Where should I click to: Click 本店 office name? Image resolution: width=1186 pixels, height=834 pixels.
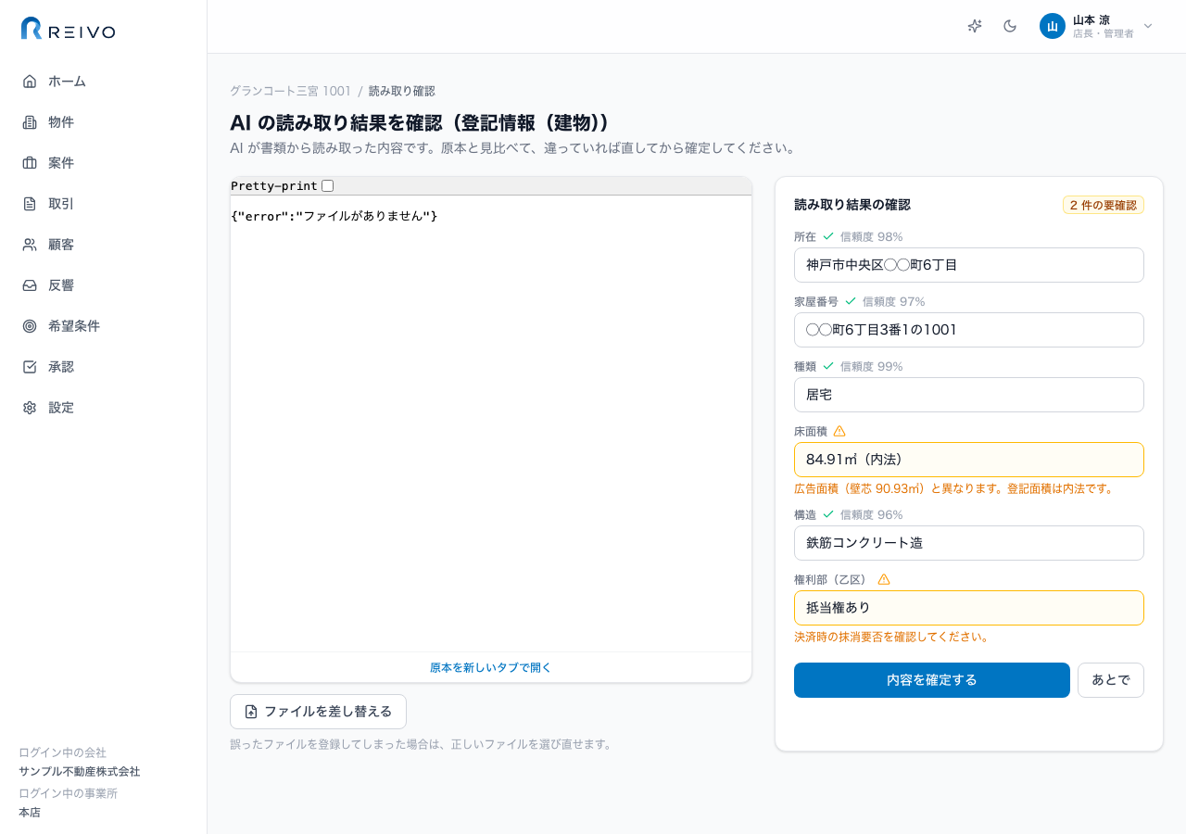tap(30, 812)
